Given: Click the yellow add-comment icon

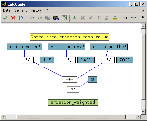Looking at the screenshot, I should pyautogui.click(x=115, y=18).
